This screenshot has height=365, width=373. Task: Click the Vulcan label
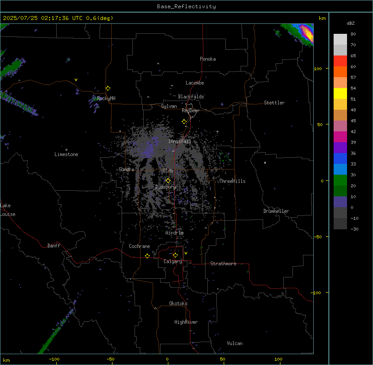click(235, 343)
